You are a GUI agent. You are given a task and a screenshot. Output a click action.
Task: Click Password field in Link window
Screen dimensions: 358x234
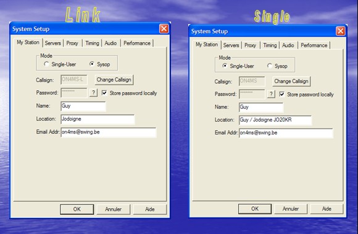(x=74, y=93)
